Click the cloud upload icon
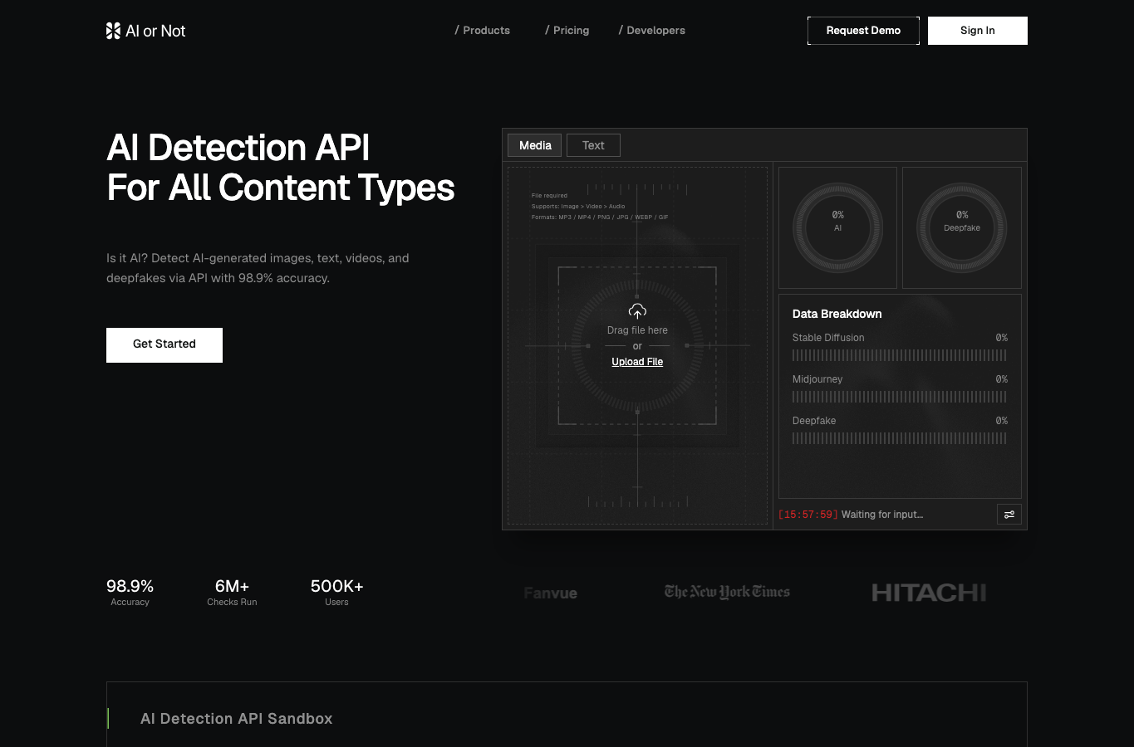This screenshot has width=1134, height=747. (637, 311)
